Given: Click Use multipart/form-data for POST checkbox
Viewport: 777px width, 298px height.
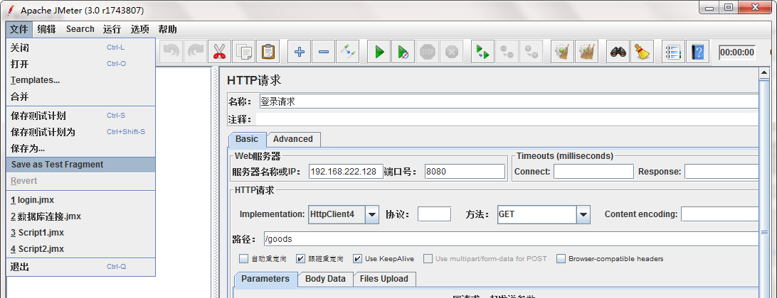Looking at the screenshot, I should pos(428,258).
